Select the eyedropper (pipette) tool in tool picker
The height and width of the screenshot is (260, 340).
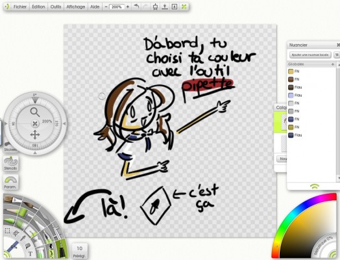23,239
